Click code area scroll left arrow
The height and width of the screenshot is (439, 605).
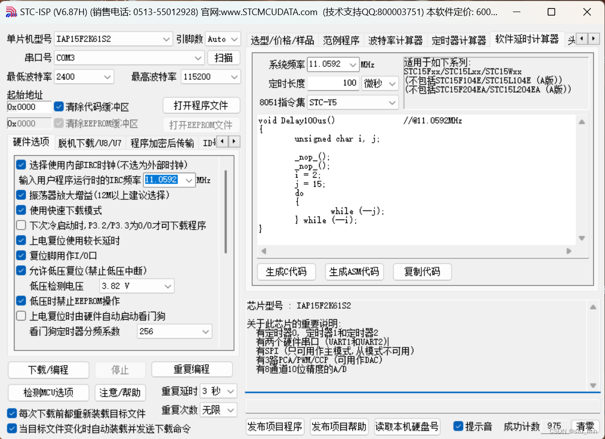(263, 251)
